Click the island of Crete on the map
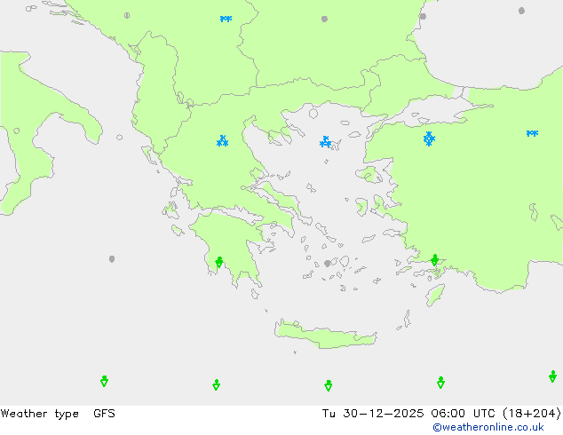The width and height of the screenshot is (563, 435). [325, 335]
